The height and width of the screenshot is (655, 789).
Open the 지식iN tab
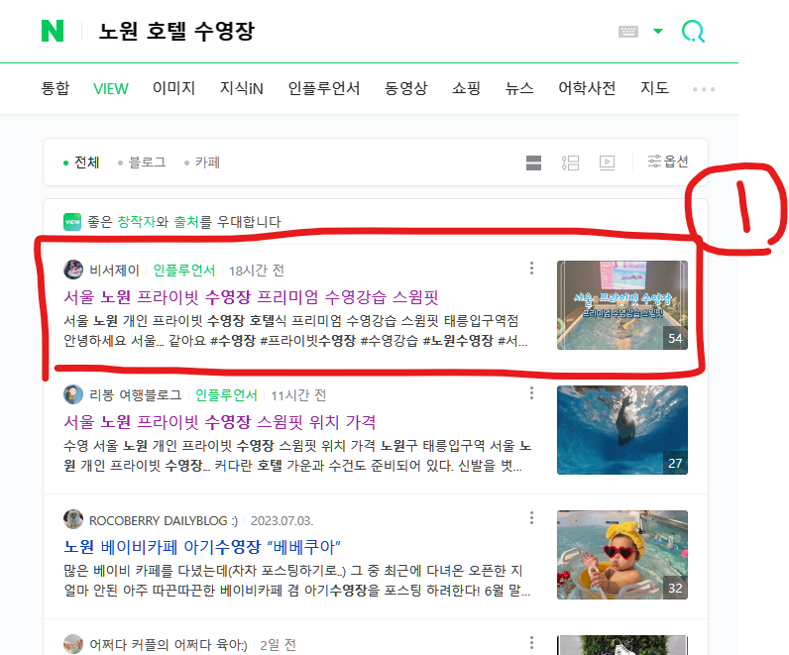click(242, 88)
